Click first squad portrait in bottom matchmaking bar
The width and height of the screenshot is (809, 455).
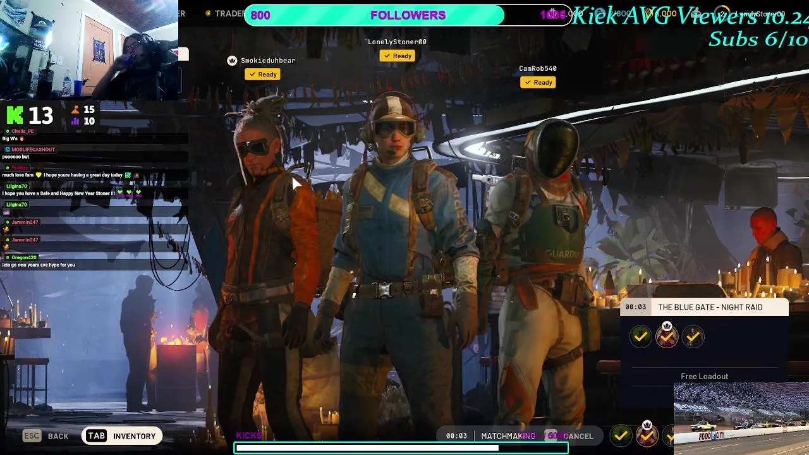621,435
